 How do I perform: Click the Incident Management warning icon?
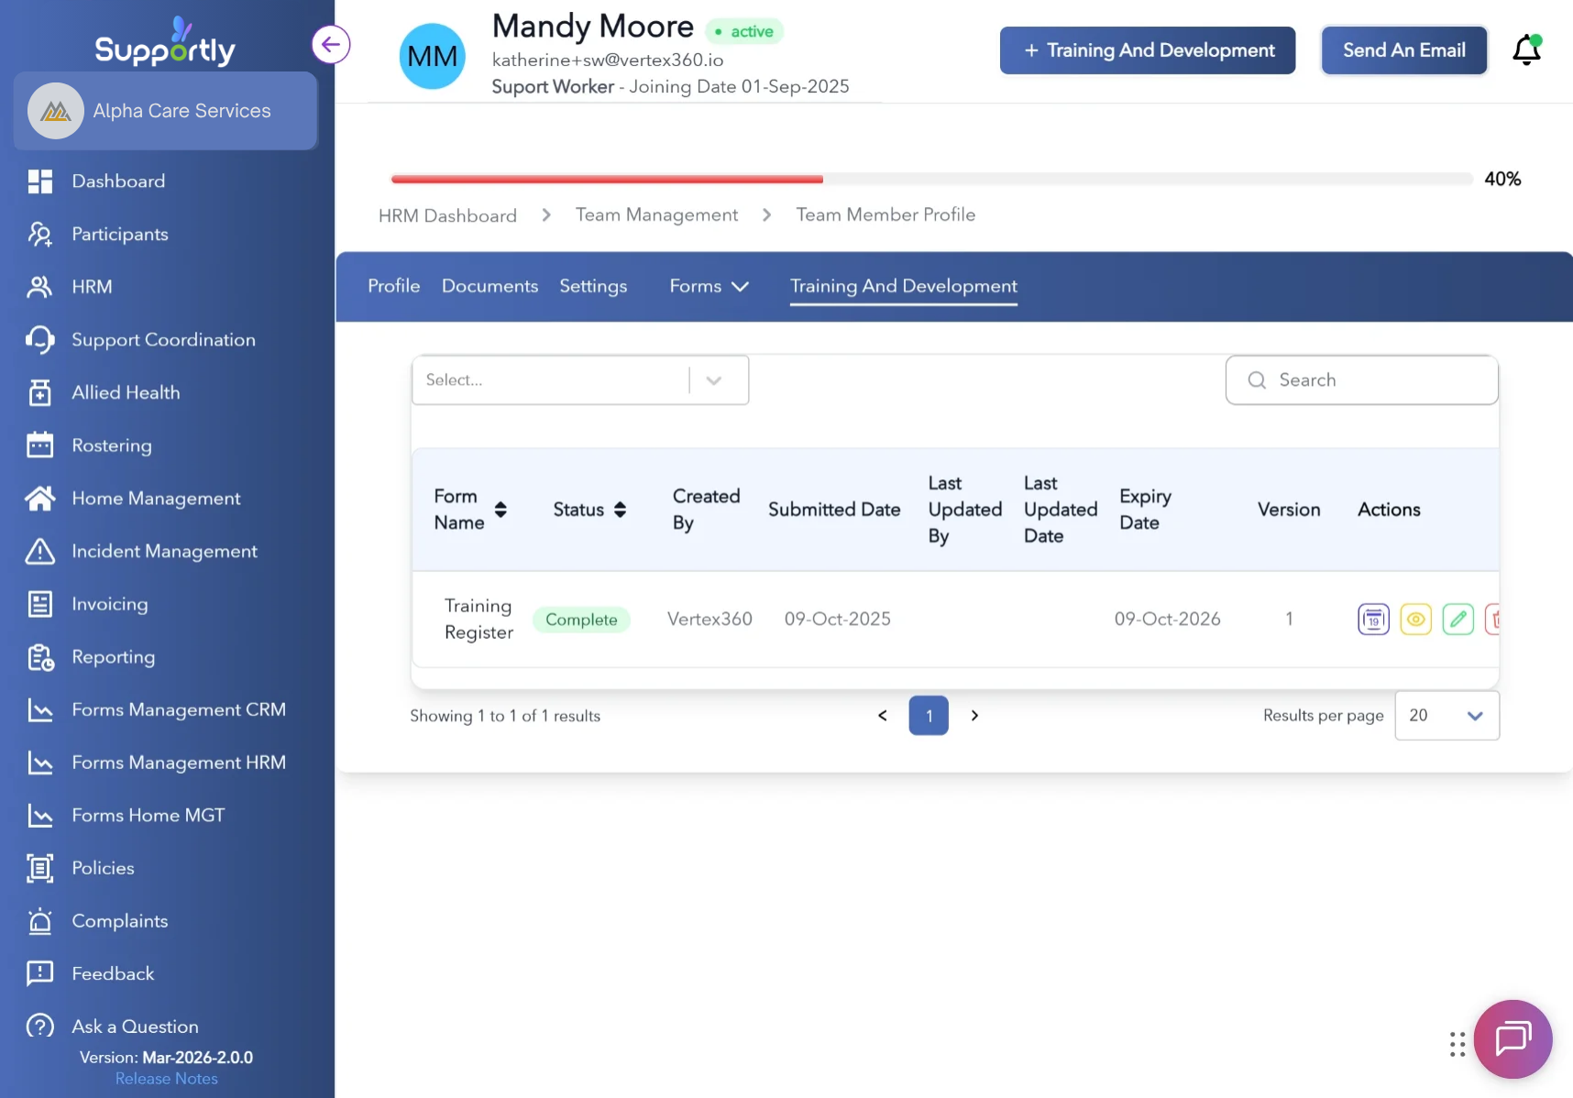click(40, 551)
